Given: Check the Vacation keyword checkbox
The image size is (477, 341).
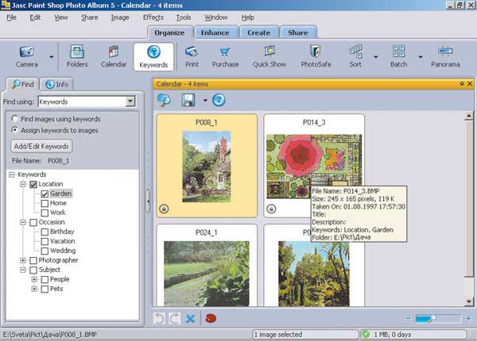Looking at the screenshot, I should [44, 241].
